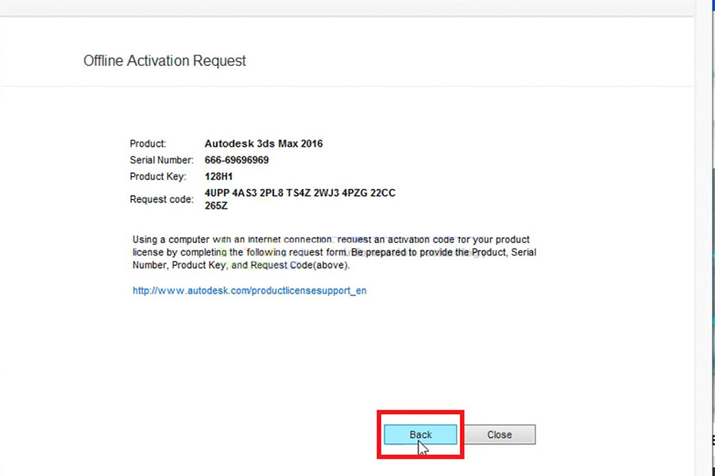The width and height of the screenshot is (715, 476).
Task: Select the product key 128H1
Action: point(218,176)
